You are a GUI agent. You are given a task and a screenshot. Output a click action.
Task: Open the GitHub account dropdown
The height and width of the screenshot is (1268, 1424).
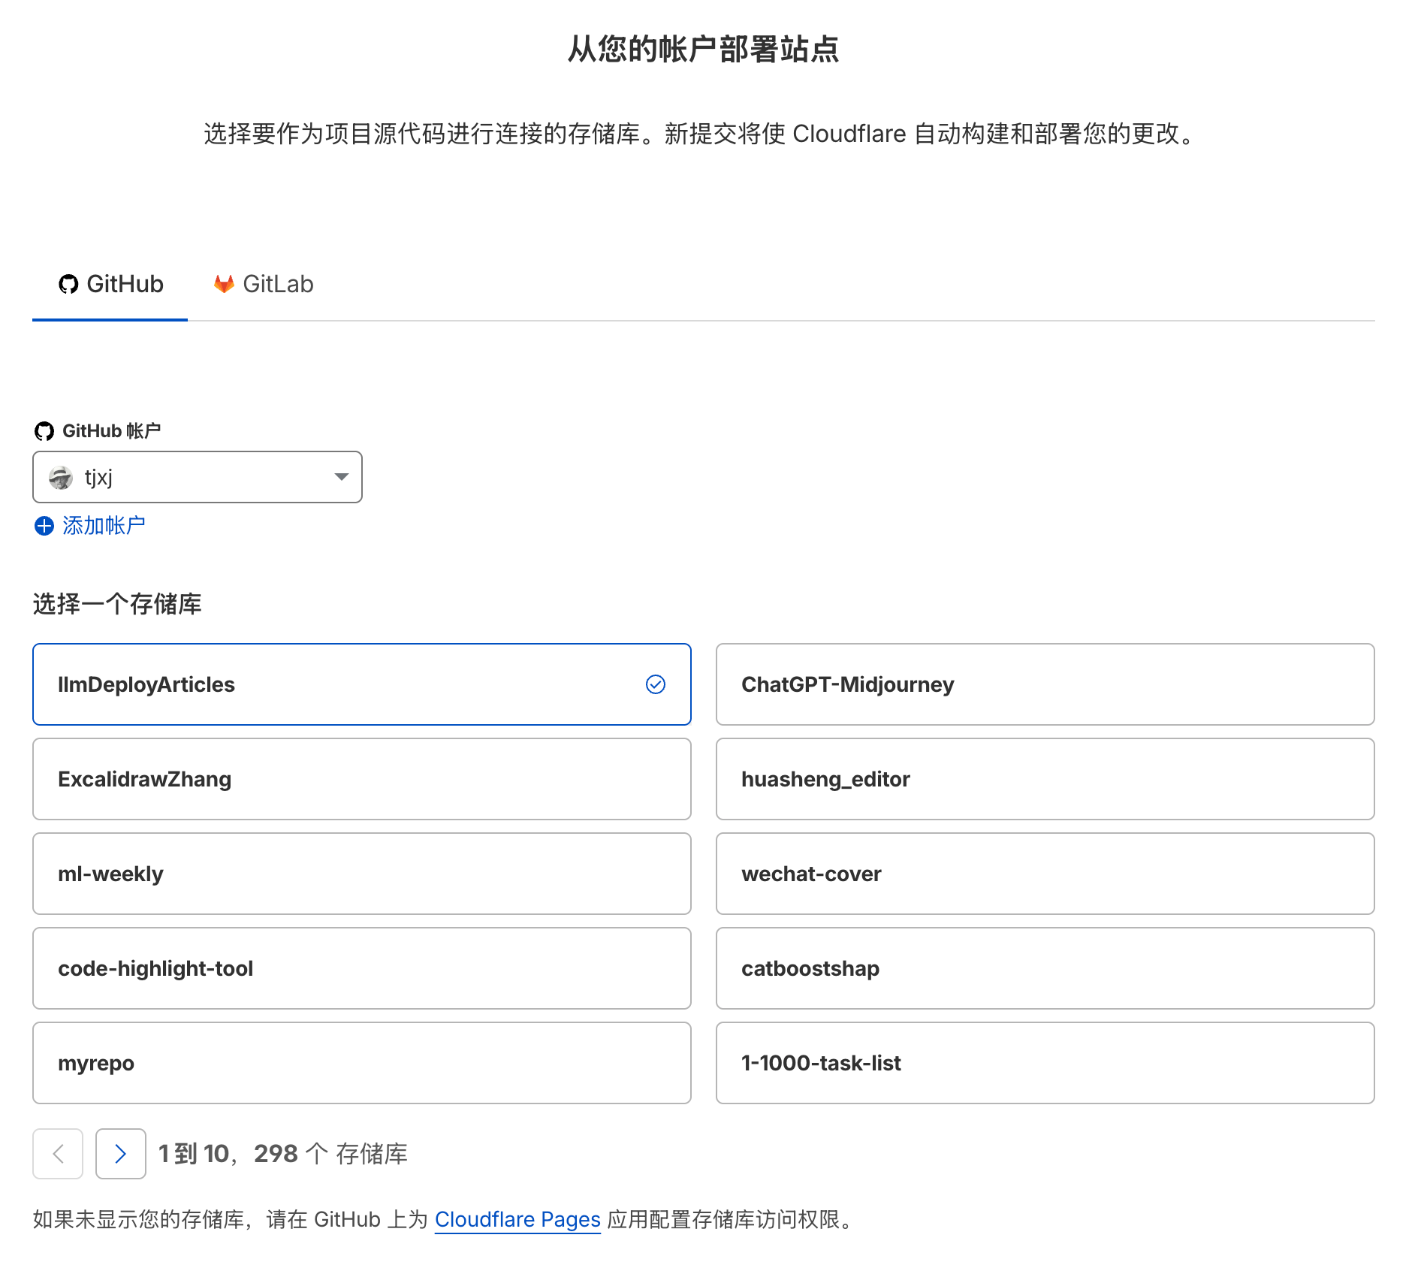click(197, 477)
